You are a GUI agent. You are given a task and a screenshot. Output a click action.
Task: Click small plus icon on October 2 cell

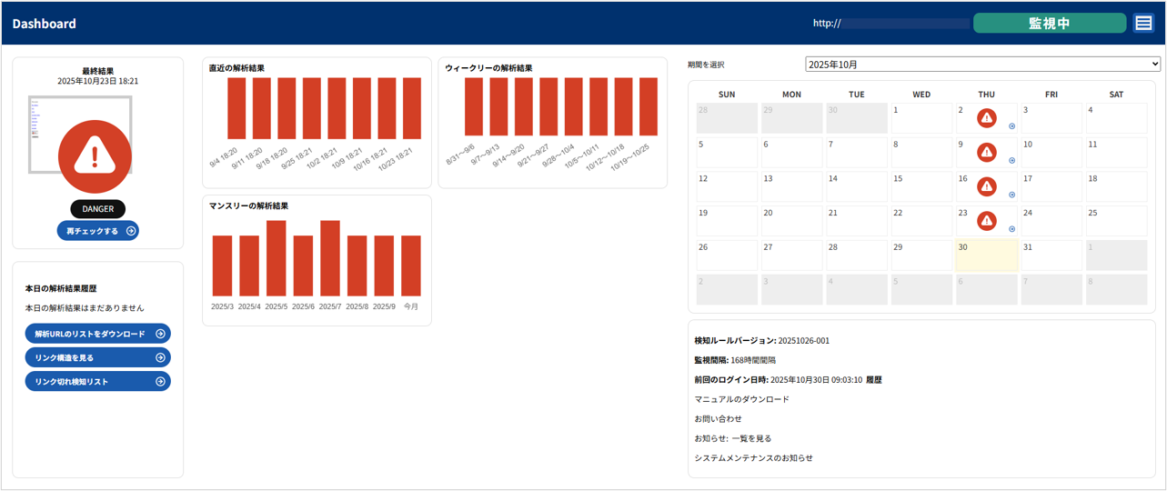pyautogui.click(x=1011, y=126)
